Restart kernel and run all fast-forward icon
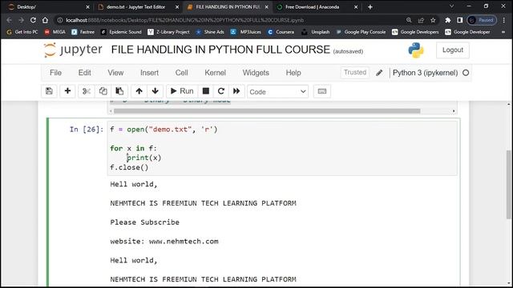513x288 pixels. 236,91
